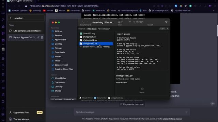Screen dimensions: 218x122
Task: Open the FNF Games bookmark
Action: coord(74,11)
